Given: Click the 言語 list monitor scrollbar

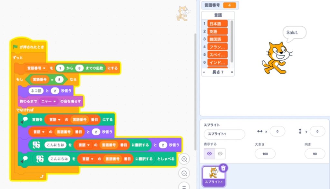Looking at the screenshot, I should [232, 41].
